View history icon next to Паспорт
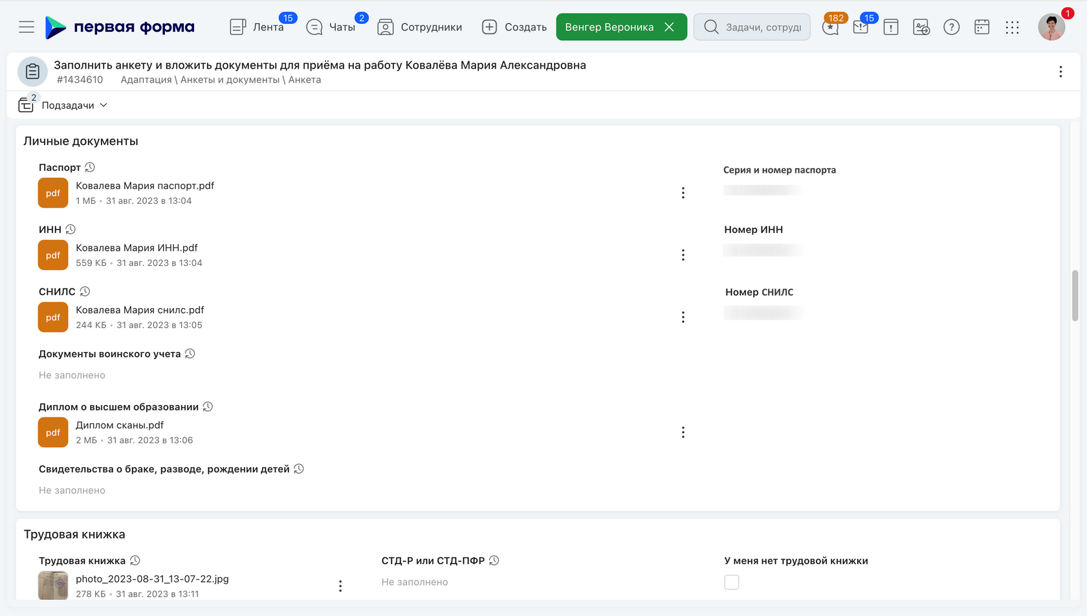 90,168
